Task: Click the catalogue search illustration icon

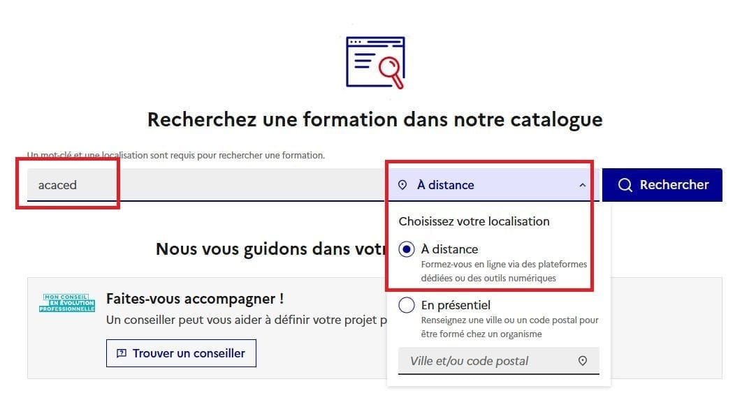Action: tap(375, 62)
